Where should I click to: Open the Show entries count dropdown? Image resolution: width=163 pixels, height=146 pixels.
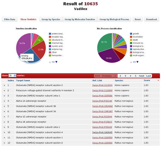pos(12,75)
